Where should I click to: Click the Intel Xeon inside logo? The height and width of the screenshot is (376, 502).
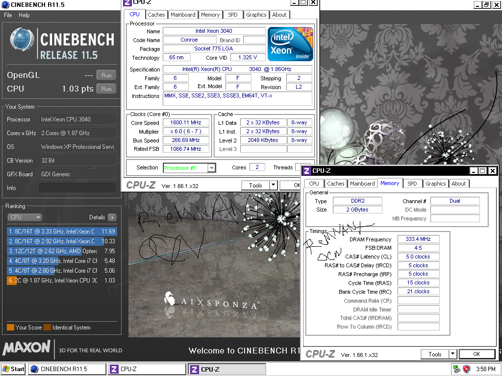pyautogui.click(x=290, y=44)
